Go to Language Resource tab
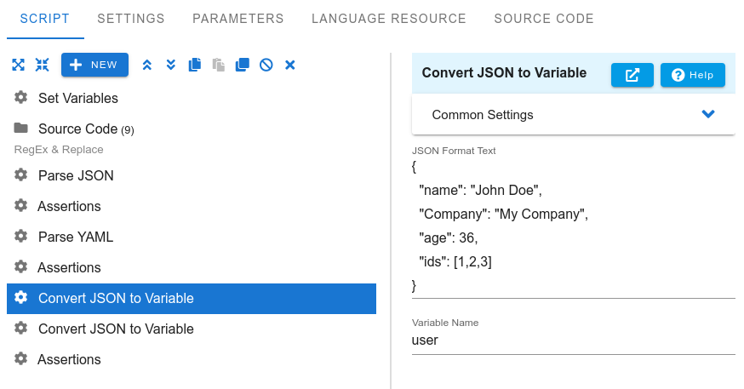Screen dimensions: 744x389 tap(388, 19)
